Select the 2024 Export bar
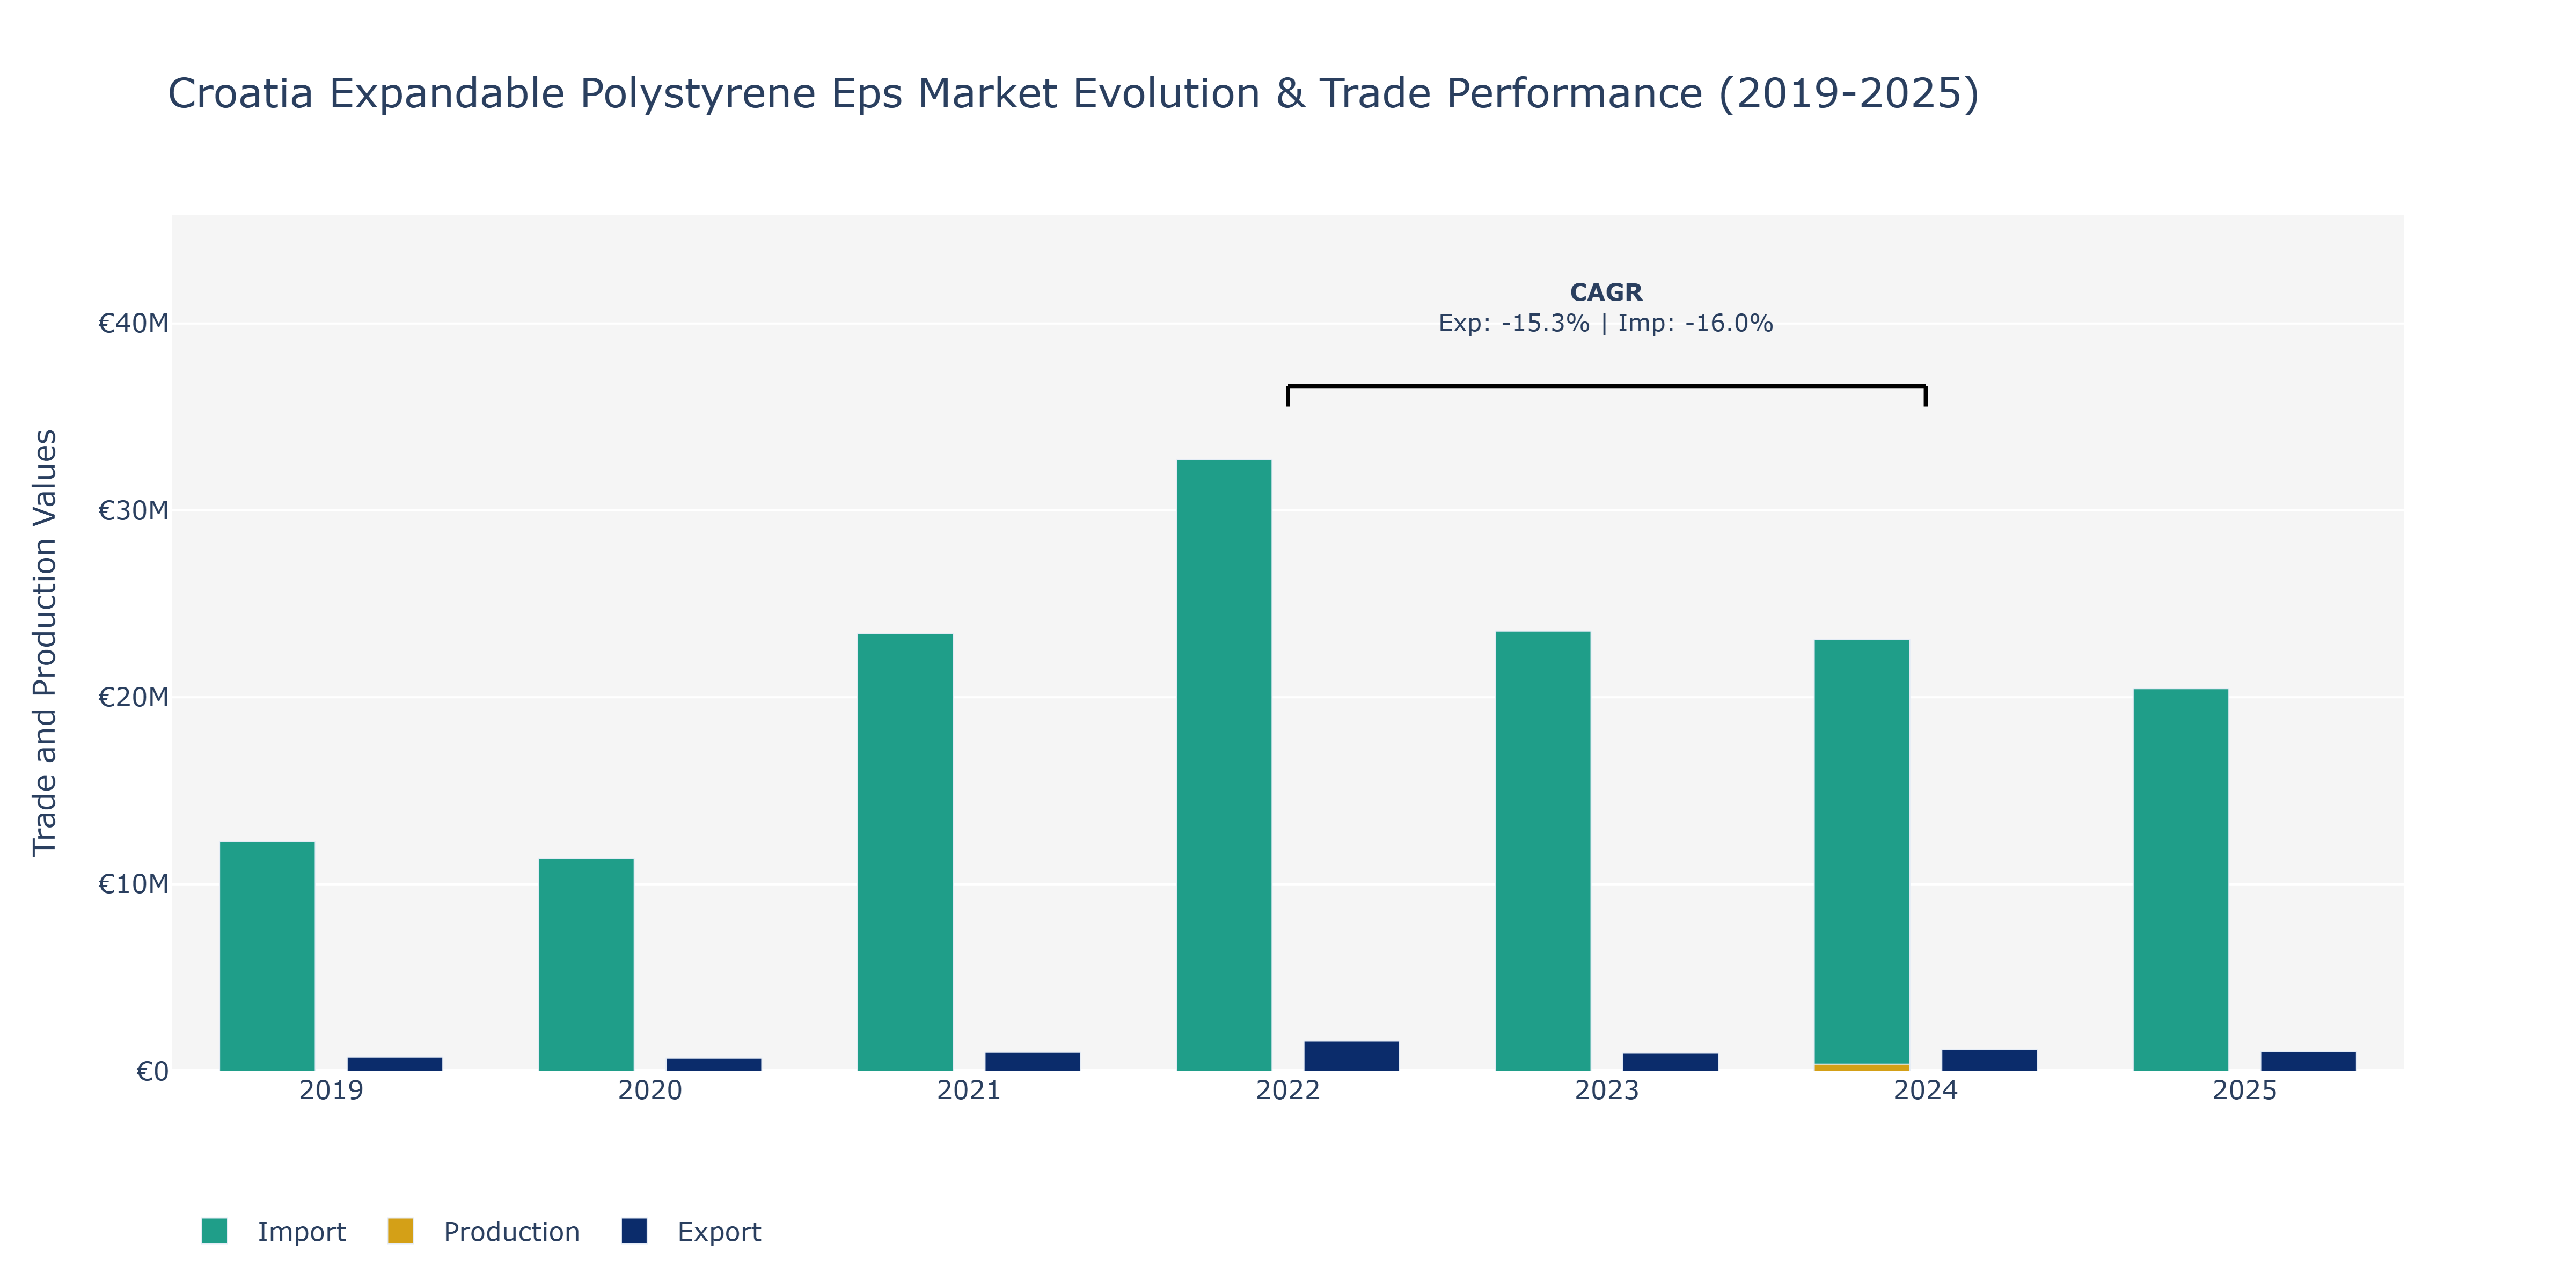Image resolution: width=2576 pixels, height=1288 pixels. pos(1990,1060)
